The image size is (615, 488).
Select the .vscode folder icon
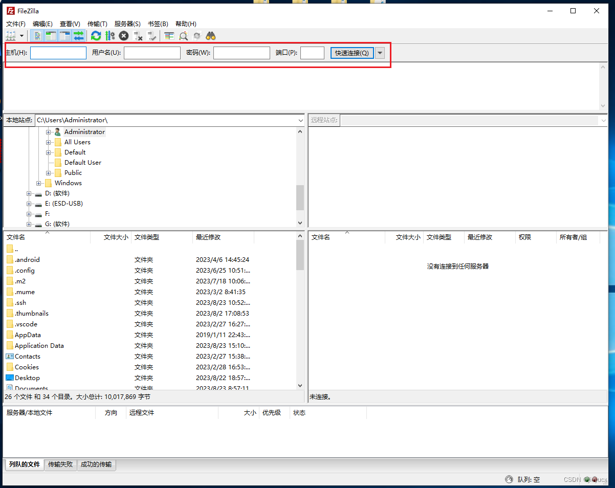click(10, 324)
